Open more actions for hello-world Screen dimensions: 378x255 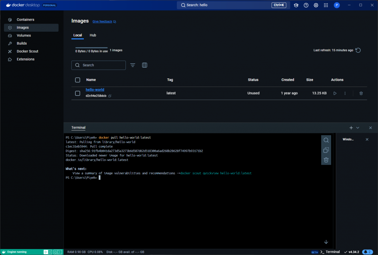tap(345, 93)
